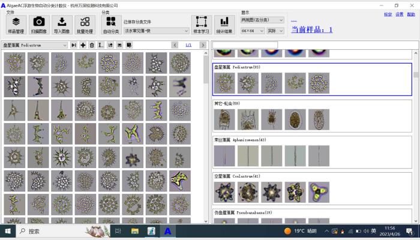
Task: Open 批量处理 batch processing
Action: [x=85, y=25]
